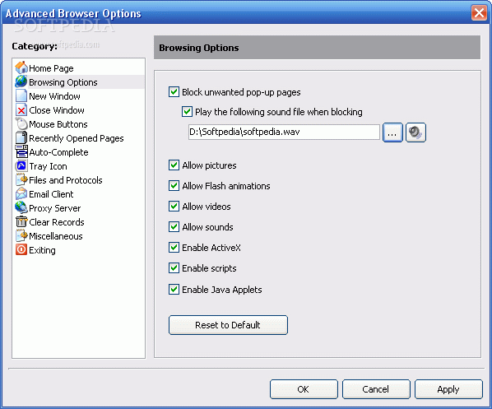Select the New Window category label
The width and height of the screenshot is (492, 409).
[x=54, y=96]
